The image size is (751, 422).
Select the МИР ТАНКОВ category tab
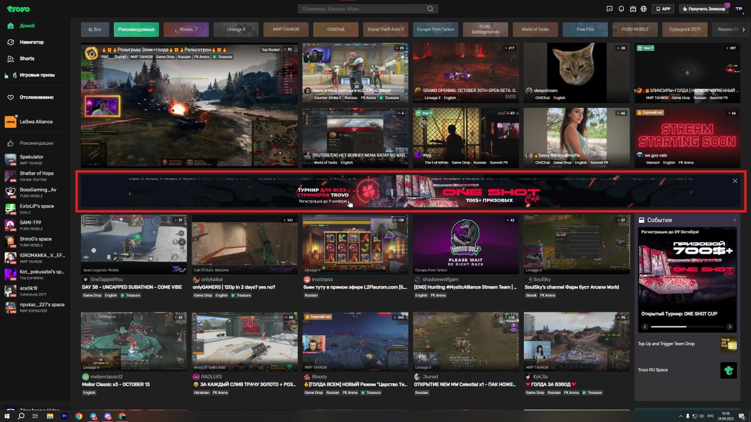[286, 29]
